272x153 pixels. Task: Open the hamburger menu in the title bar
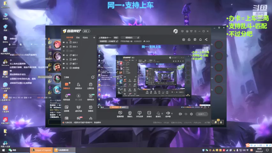[195, 31]
